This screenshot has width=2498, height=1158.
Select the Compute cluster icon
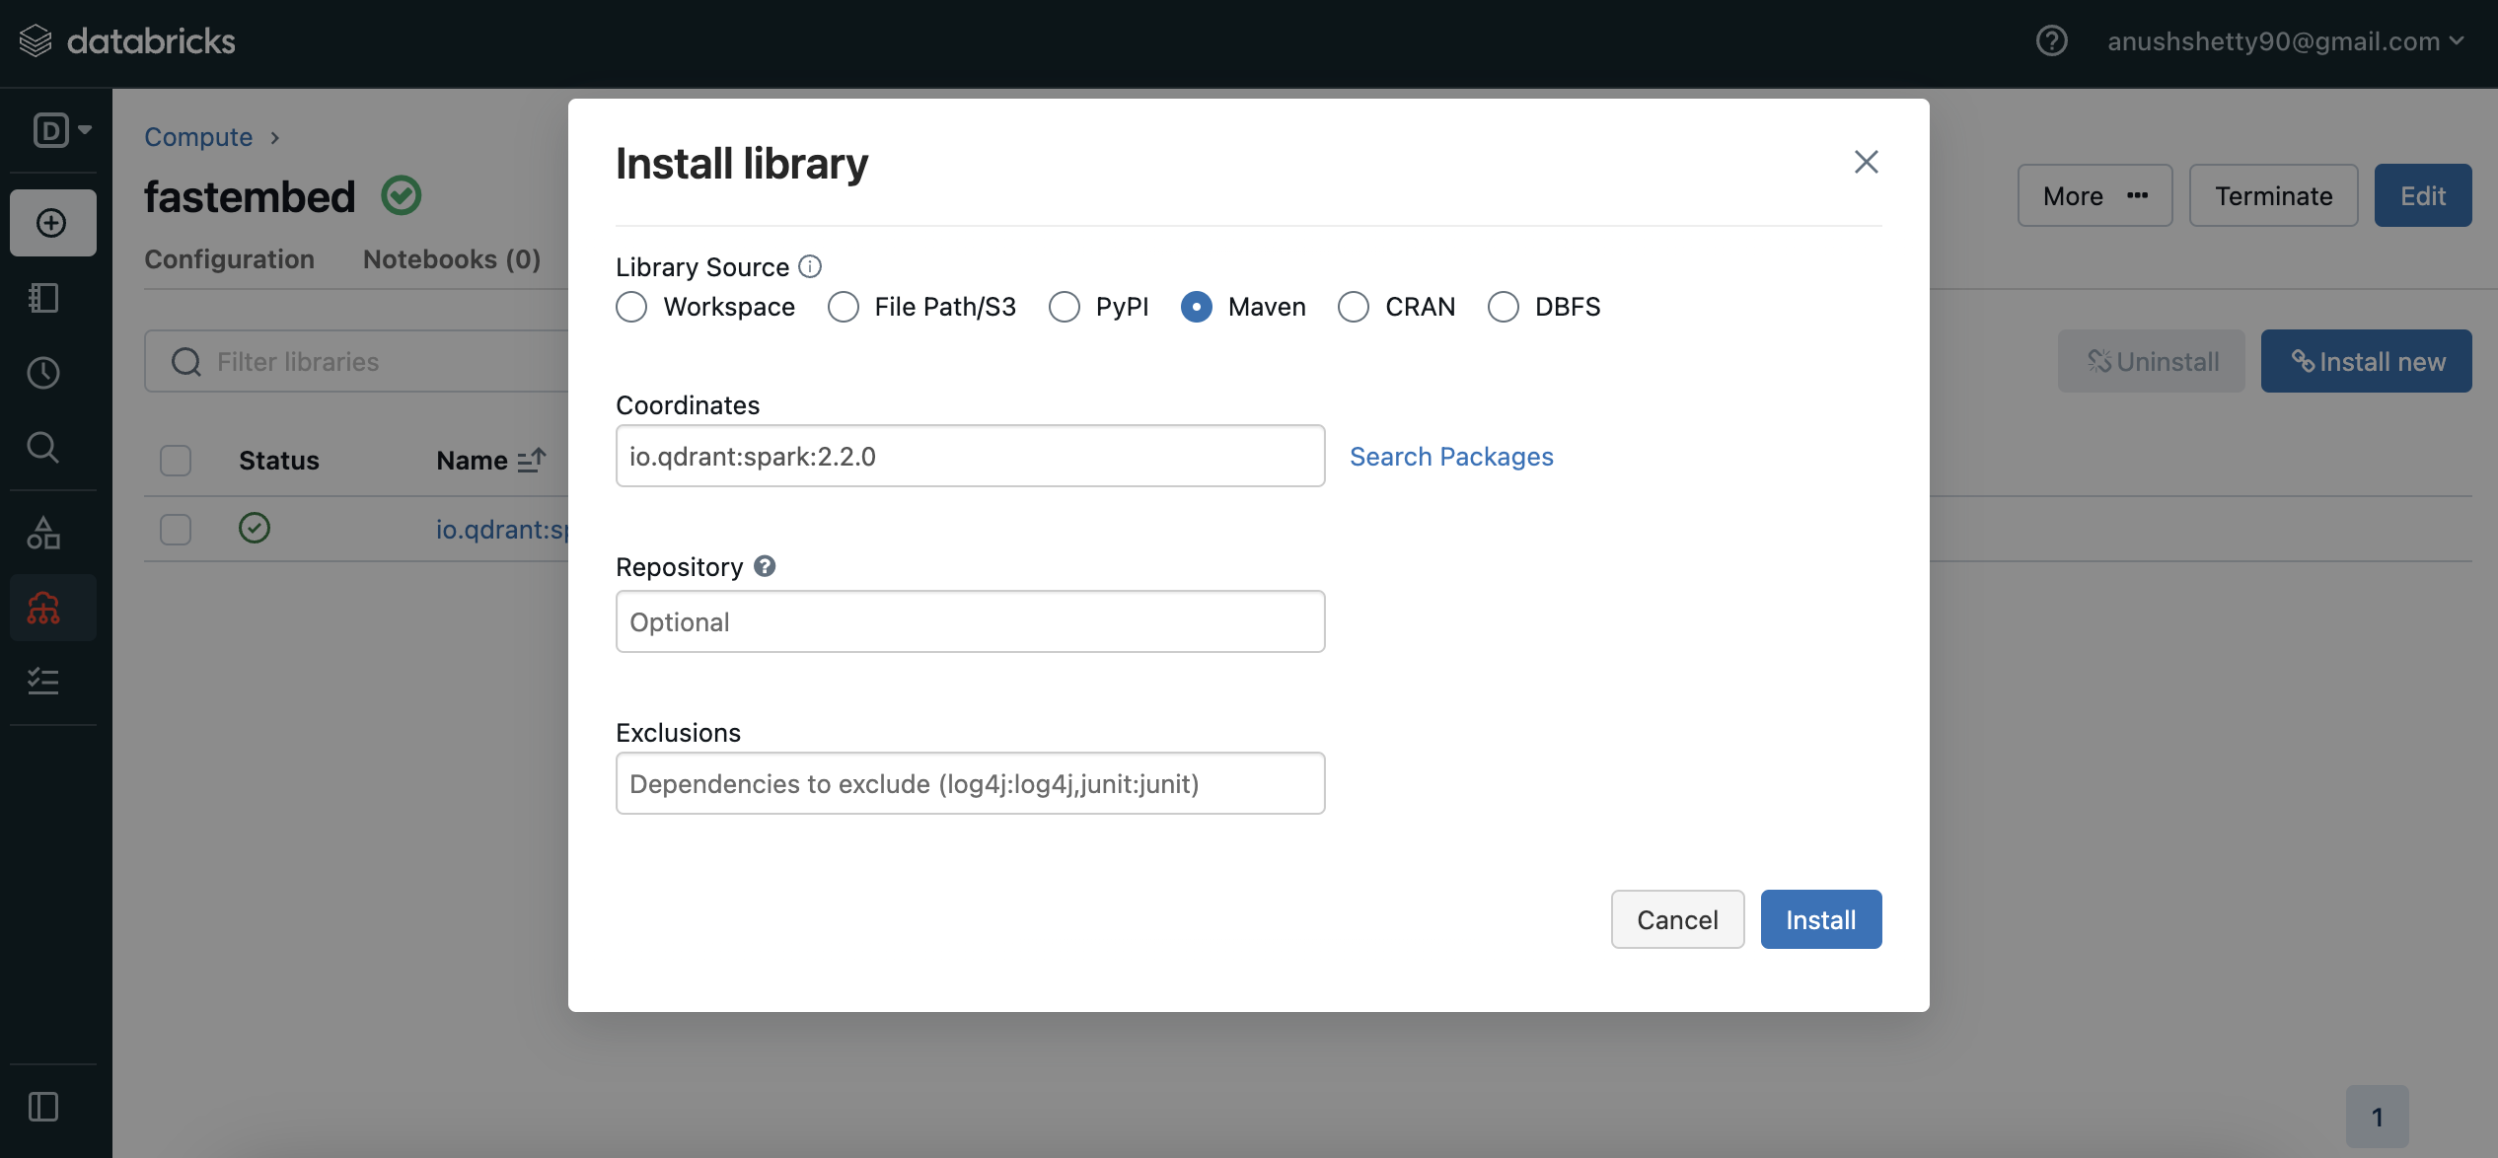[x=42, y=608]
